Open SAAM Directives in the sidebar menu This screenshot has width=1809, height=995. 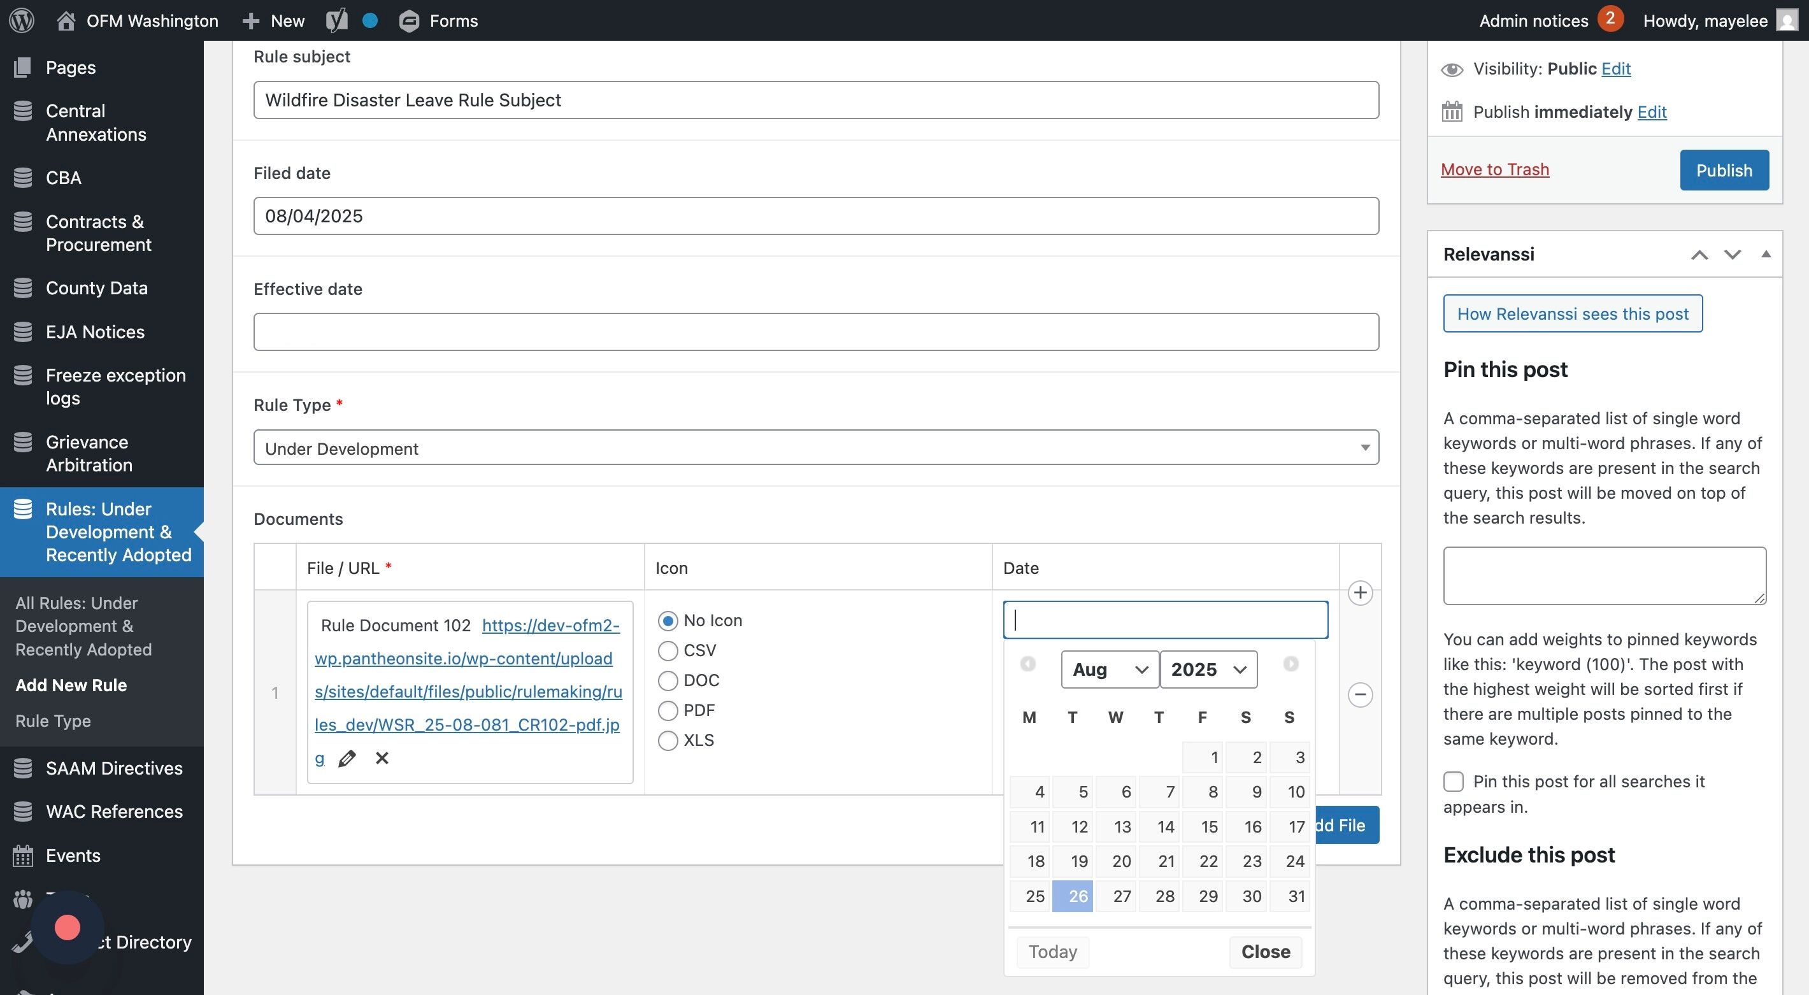[114, 768]
